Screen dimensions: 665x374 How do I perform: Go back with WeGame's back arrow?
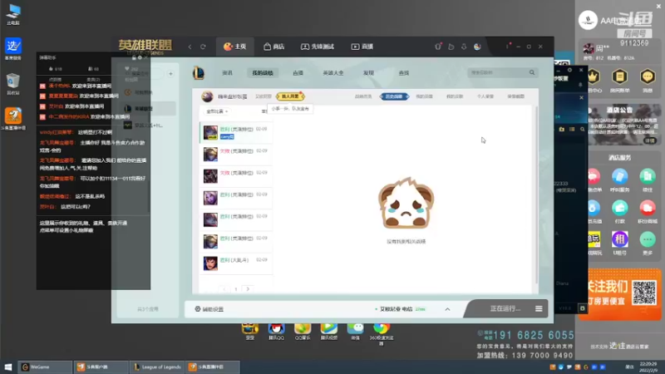click(190, 47)
